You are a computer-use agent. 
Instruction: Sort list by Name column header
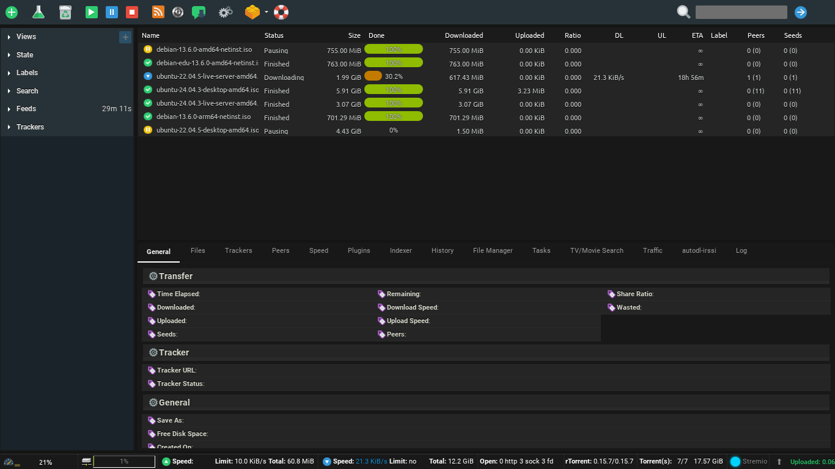click(x=150, y=35)
